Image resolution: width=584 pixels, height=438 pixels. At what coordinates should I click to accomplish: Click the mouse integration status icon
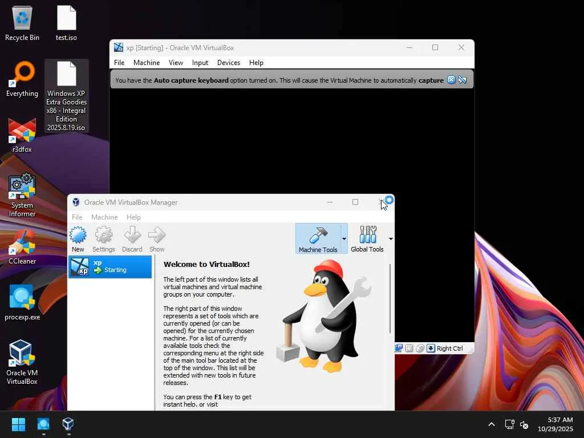[420, 348]
